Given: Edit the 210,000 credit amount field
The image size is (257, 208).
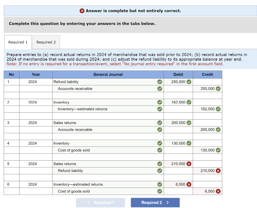Looking at the screenshot, I should [207, 171].
